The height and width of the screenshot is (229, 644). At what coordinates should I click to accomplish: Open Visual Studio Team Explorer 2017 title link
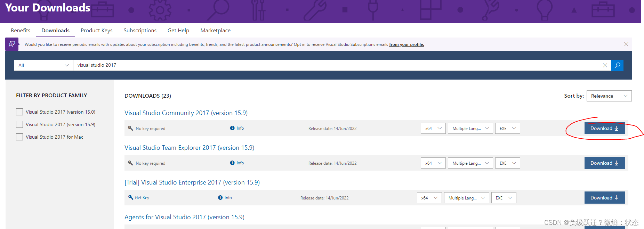click(190, 148)
